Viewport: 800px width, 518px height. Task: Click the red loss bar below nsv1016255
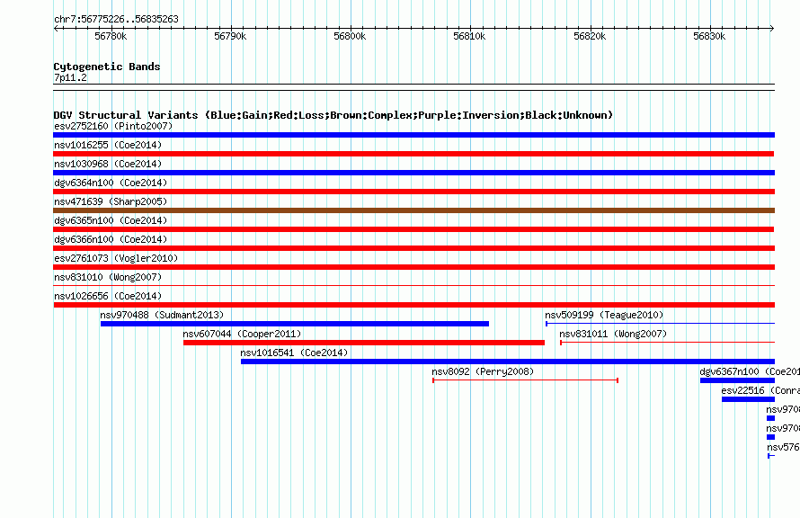click(413, 154)
